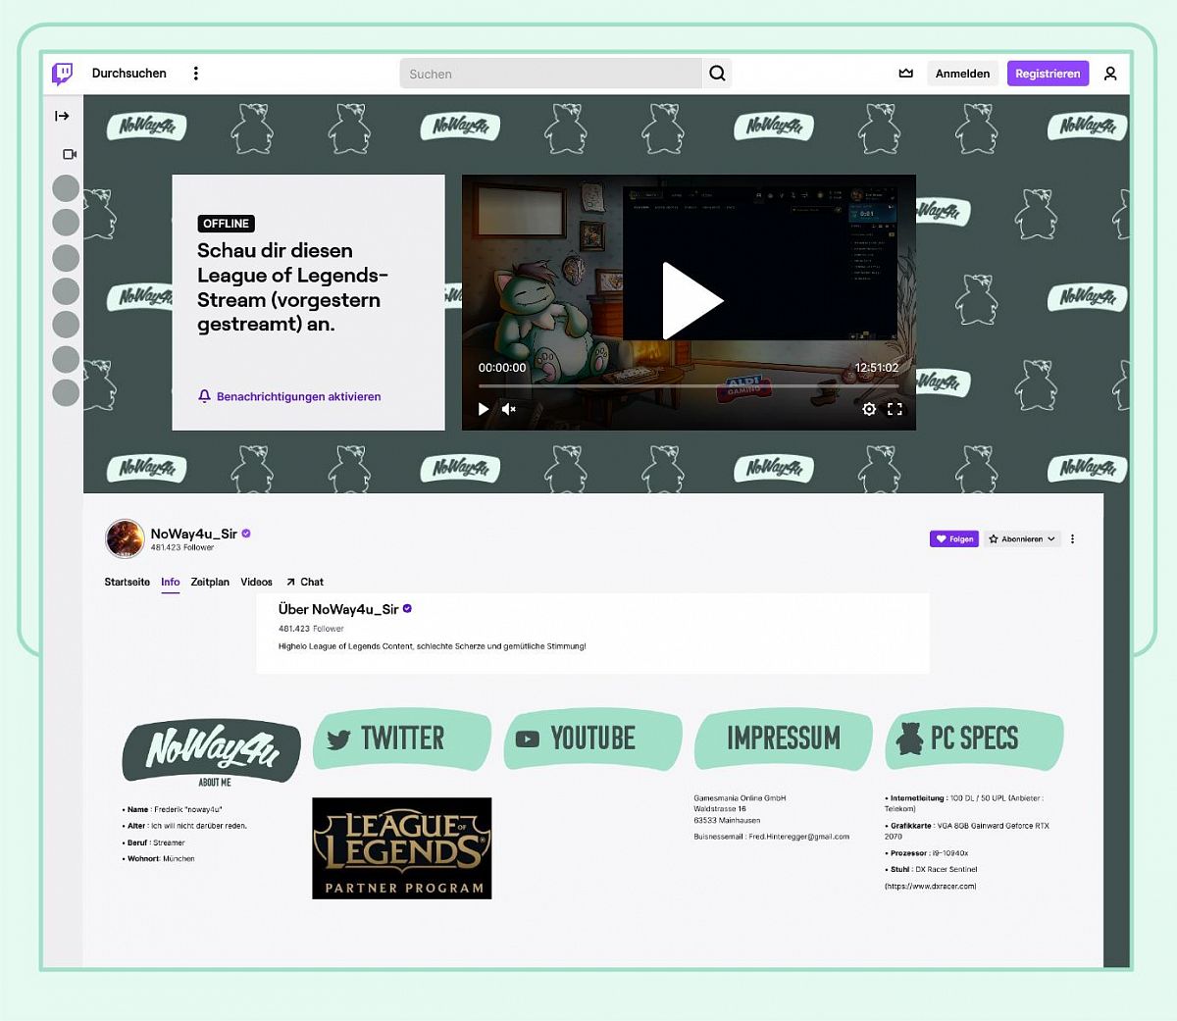The height and width of the screenshot is (1021, 1177).
Task: Open the Twitter panel banner
Action: coord(402,740)
